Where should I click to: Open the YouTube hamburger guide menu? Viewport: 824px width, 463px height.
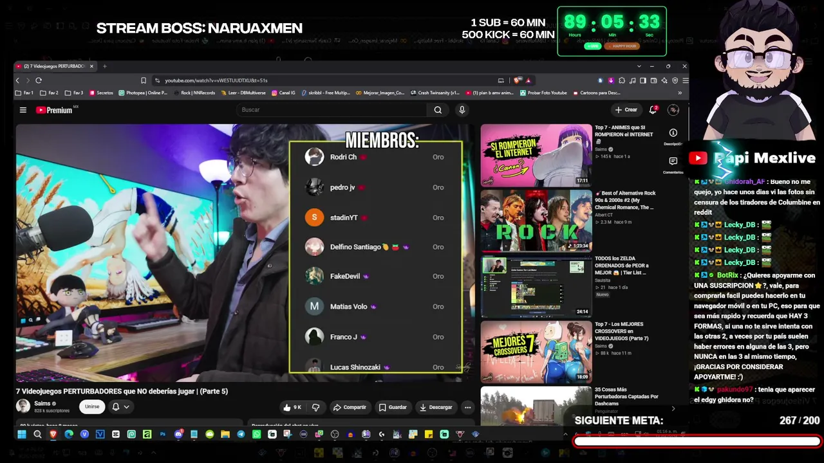coord(23,110)
